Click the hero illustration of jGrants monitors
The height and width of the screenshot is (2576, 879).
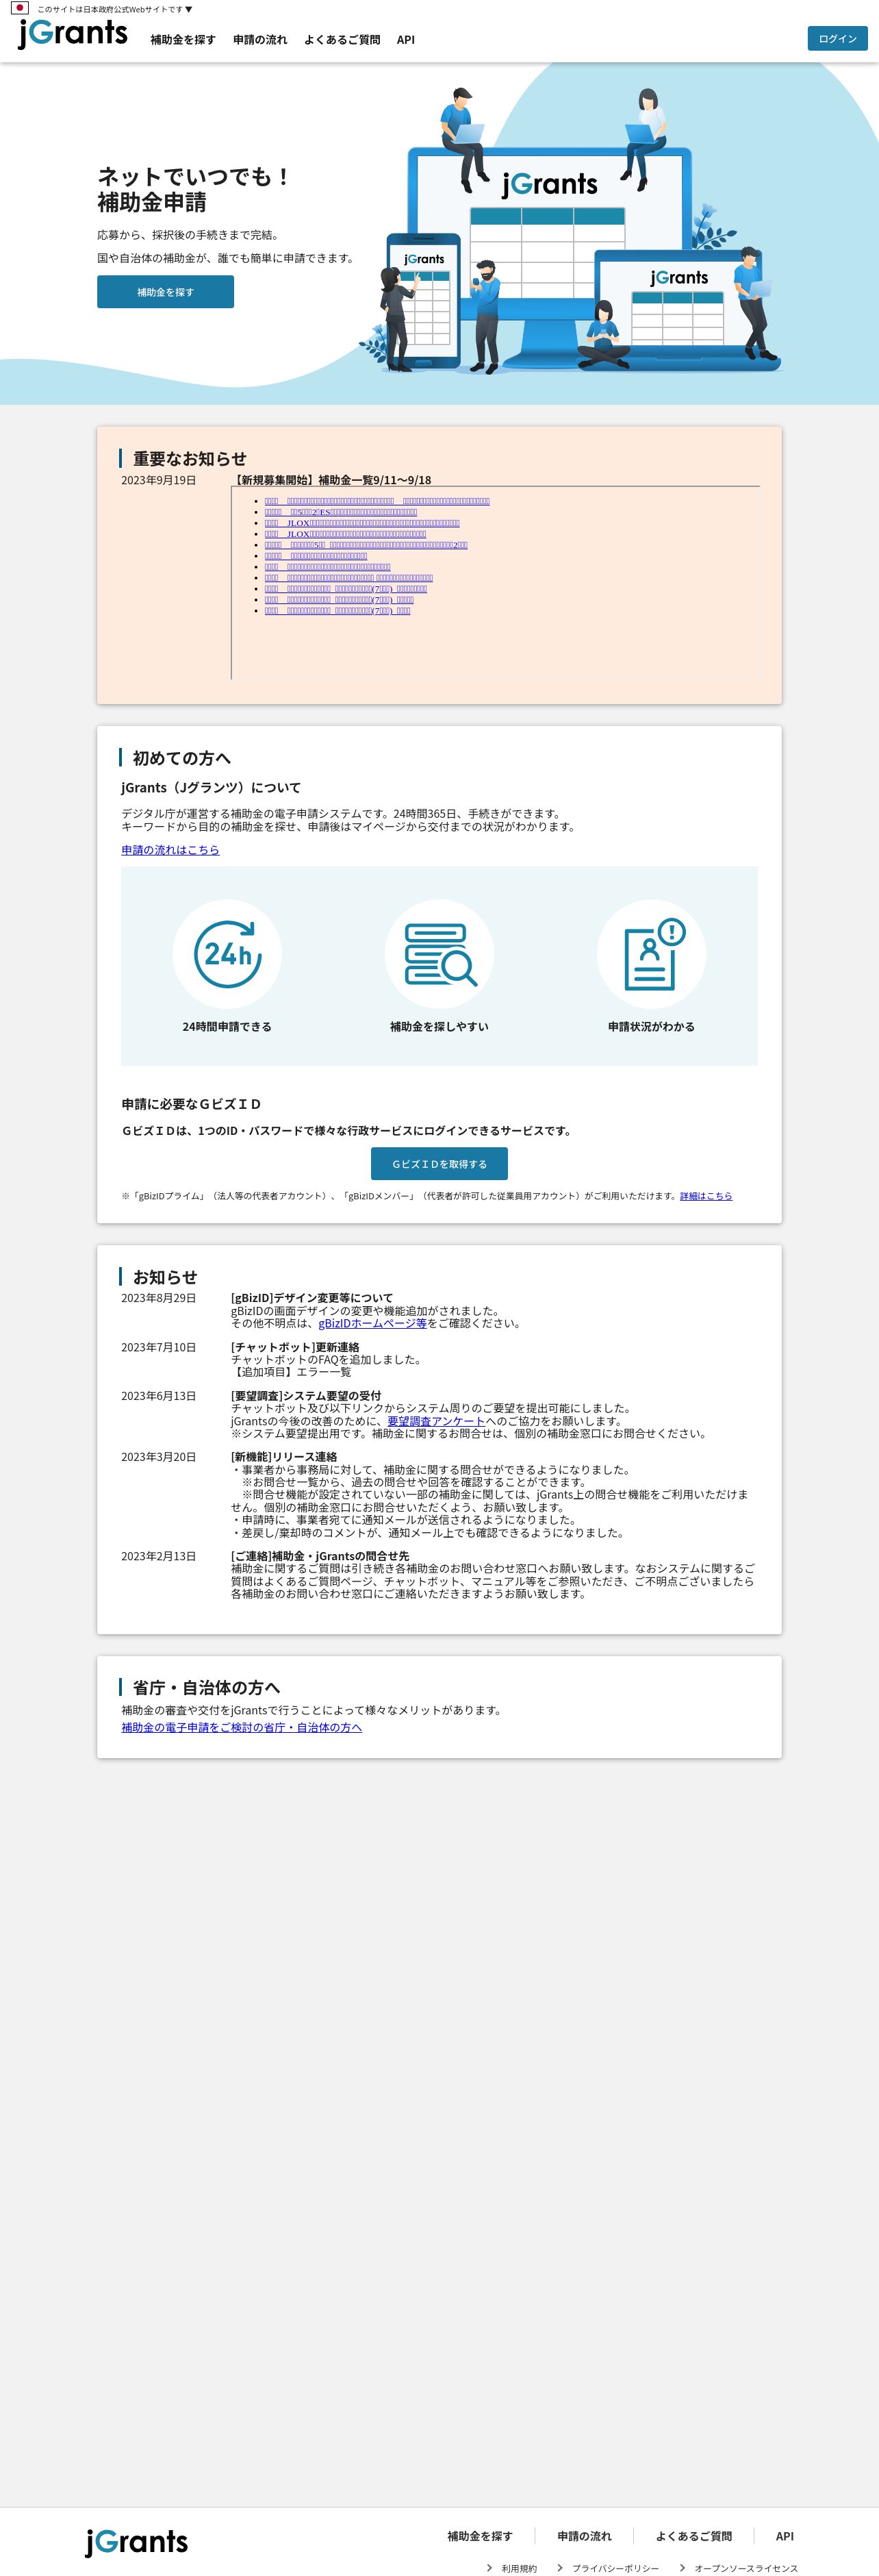coord(570,230)
